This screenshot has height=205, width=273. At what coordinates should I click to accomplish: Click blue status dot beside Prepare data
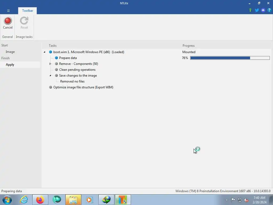57,58
